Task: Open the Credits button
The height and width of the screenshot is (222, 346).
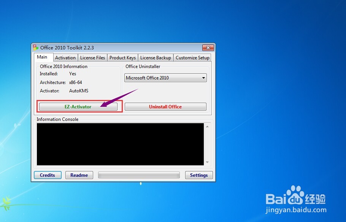Action: (48, 175)
